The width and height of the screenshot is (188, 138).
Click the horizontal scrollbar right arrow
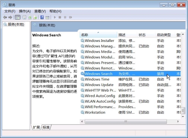[178, 121]
